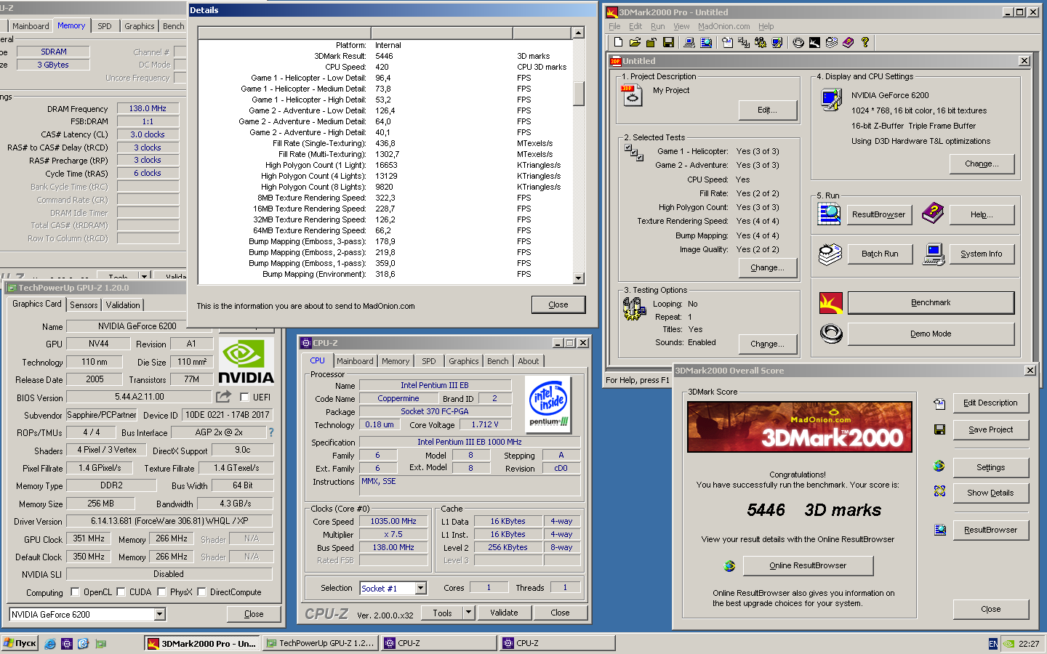
Task: Click Details list scroll down arrow
Action: [x=579, y=278]
